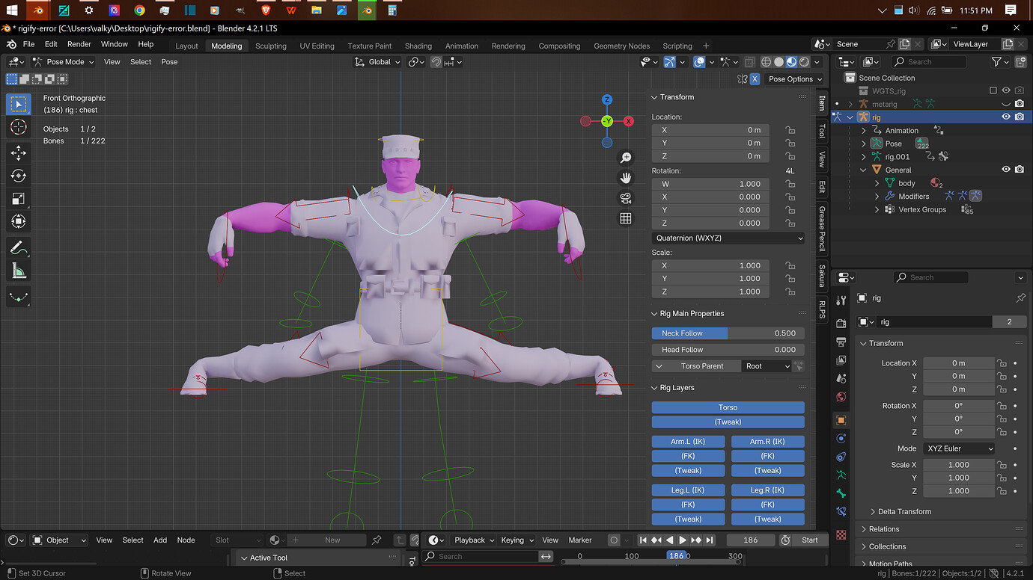Click the viewport zoom magnifier gizmo
The image size is (1033, 580).
[626, 158]
